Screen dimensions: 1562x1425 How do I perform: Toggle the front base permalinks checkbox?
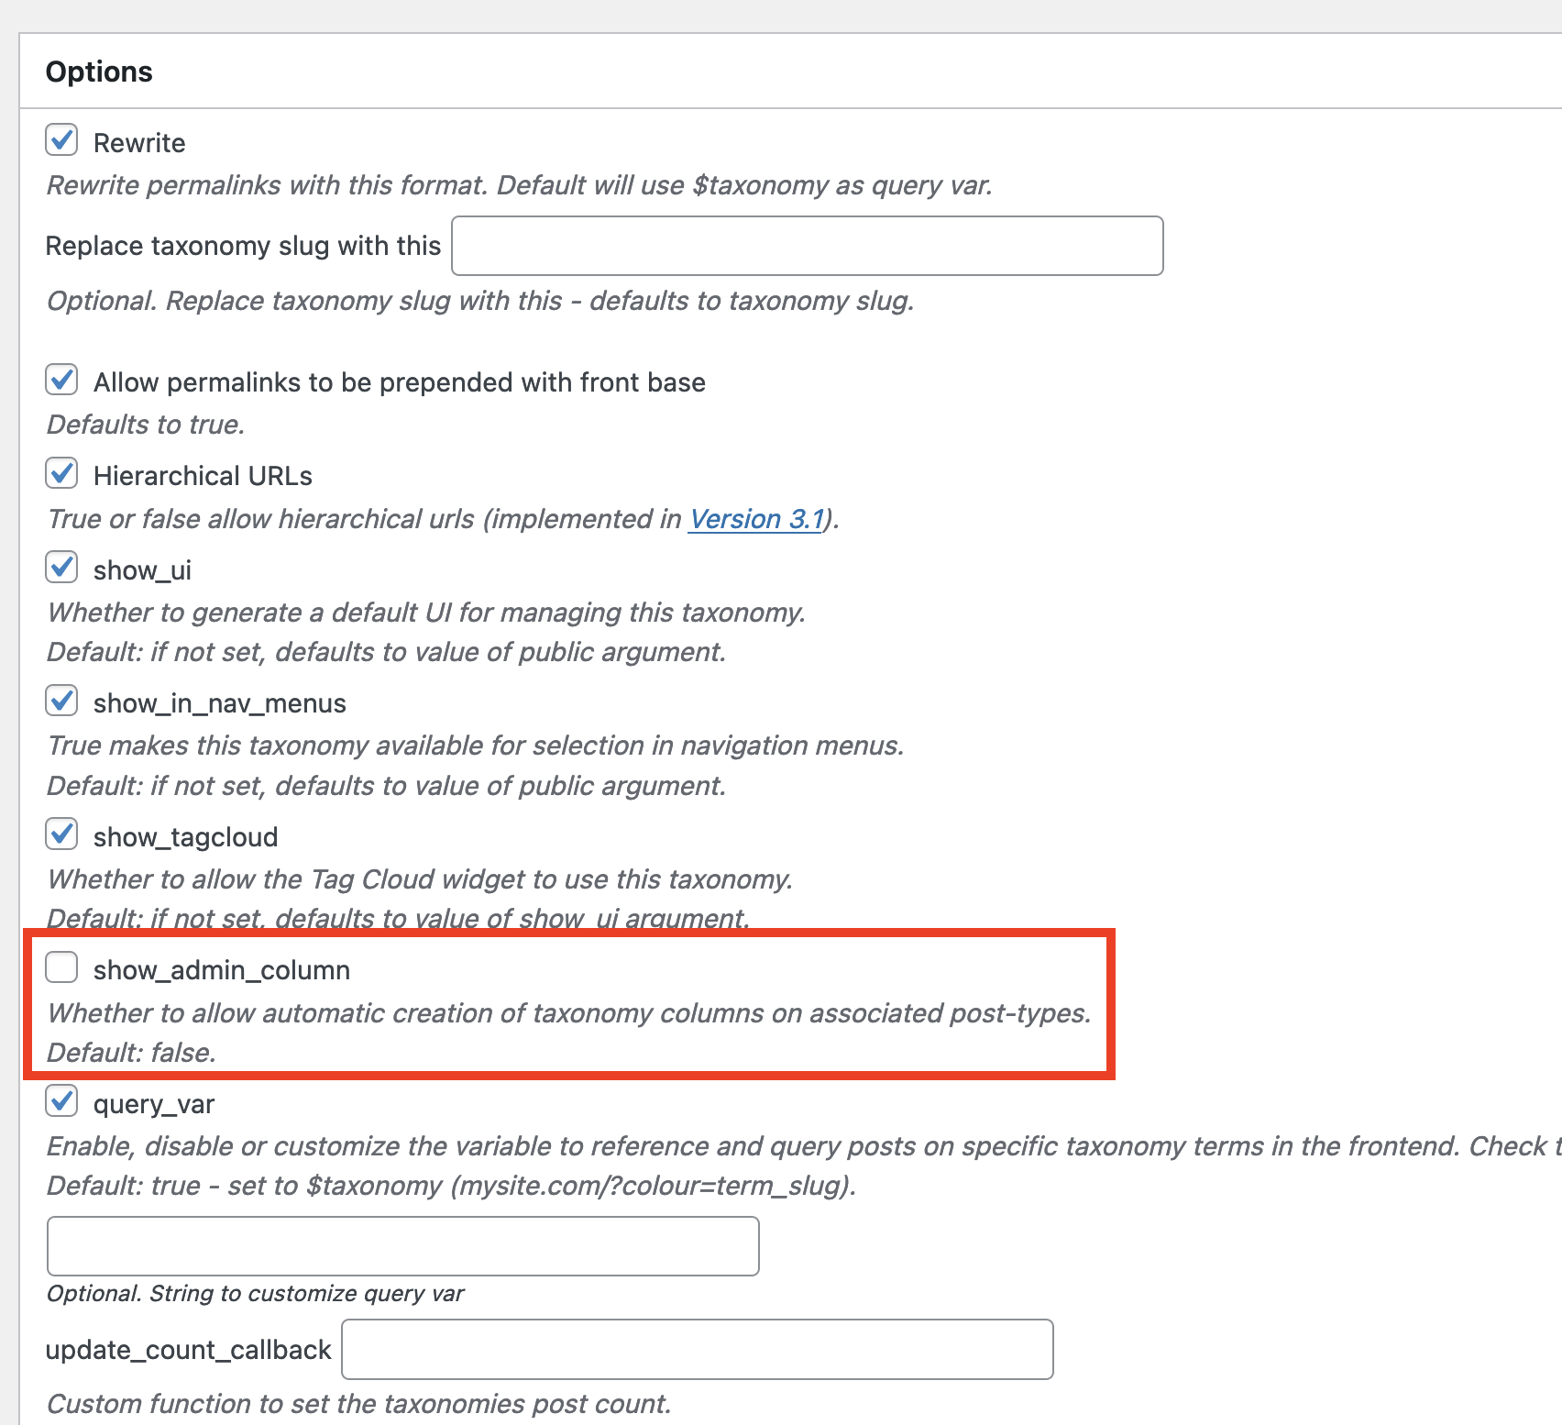coord(61,380)
